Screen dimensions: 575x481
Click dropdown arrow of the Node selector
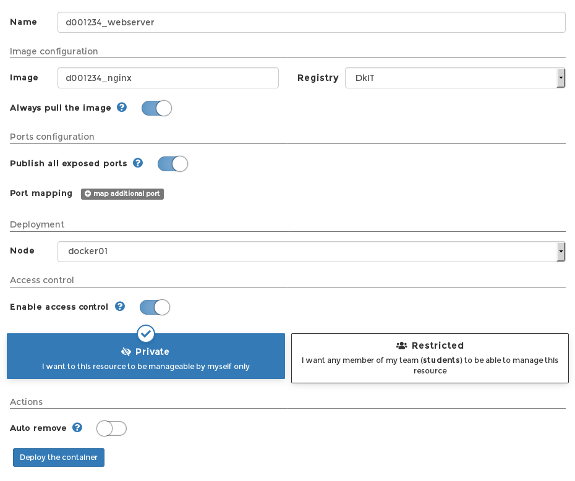[x=561, y=252]
